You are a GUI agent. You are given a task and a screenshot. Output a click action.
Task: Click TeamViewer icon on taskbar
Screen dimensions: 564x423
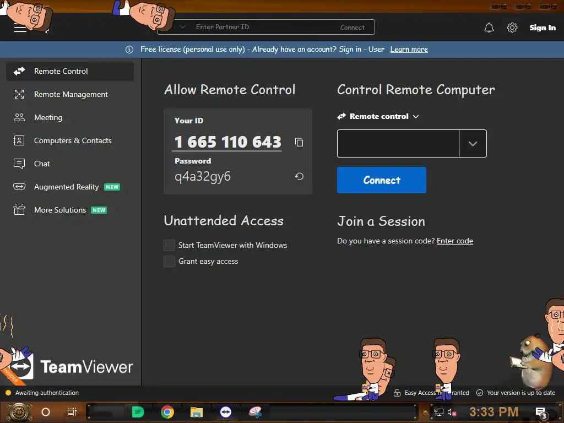coord(225,412)
